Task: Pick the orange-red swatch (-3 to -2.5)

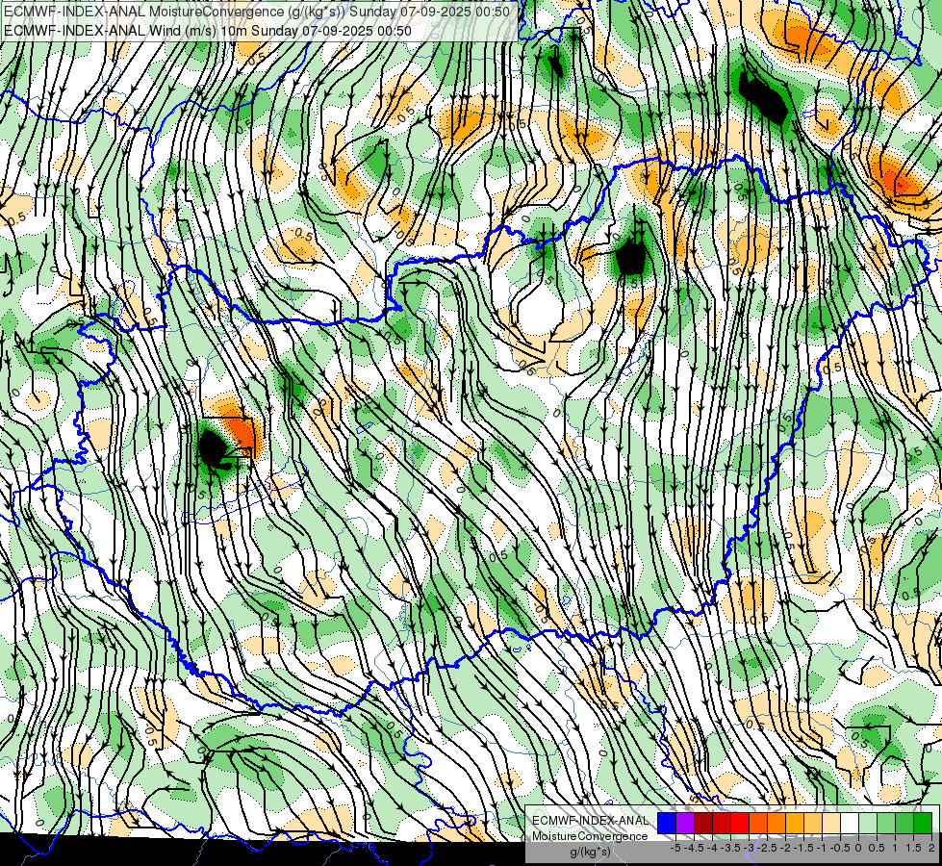Action: [758, 824]
